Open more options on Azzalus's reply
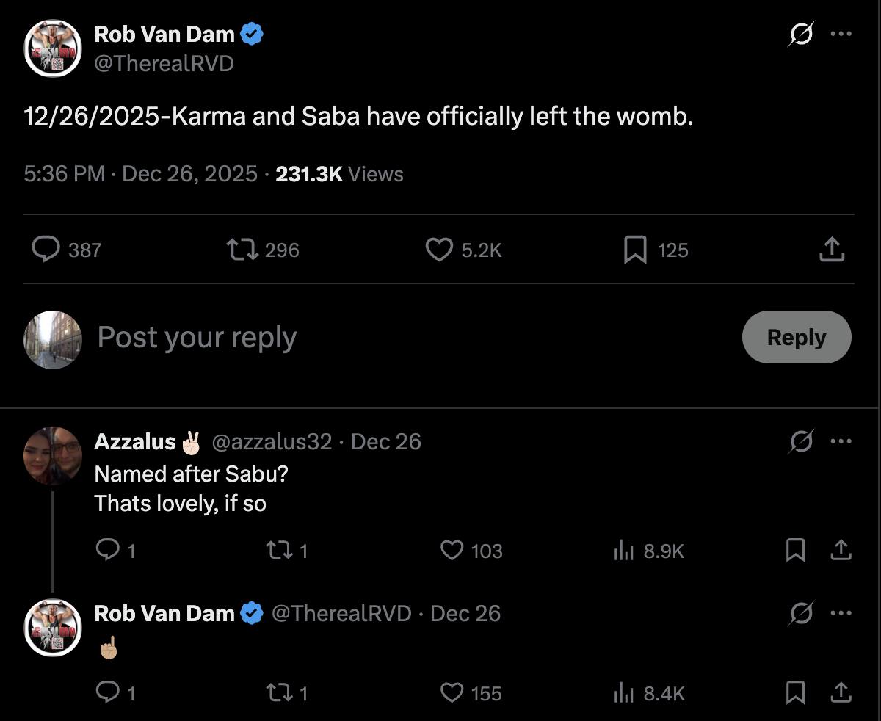The image size is (881, 721). click(841, 441)
